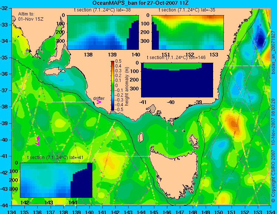Screen dimensions: 277x214
Task: Click the 't section lat=-38' inset title
Action: [102, 10]
